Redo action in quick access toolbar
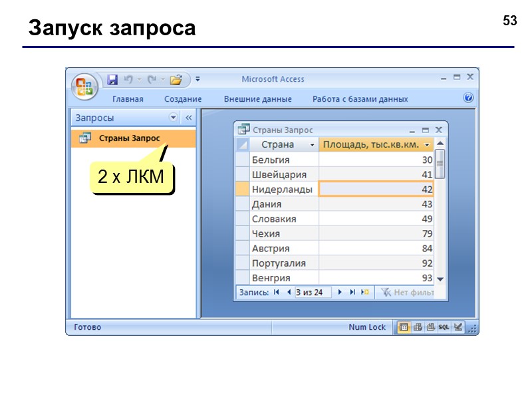 click(x=152, y=79)
